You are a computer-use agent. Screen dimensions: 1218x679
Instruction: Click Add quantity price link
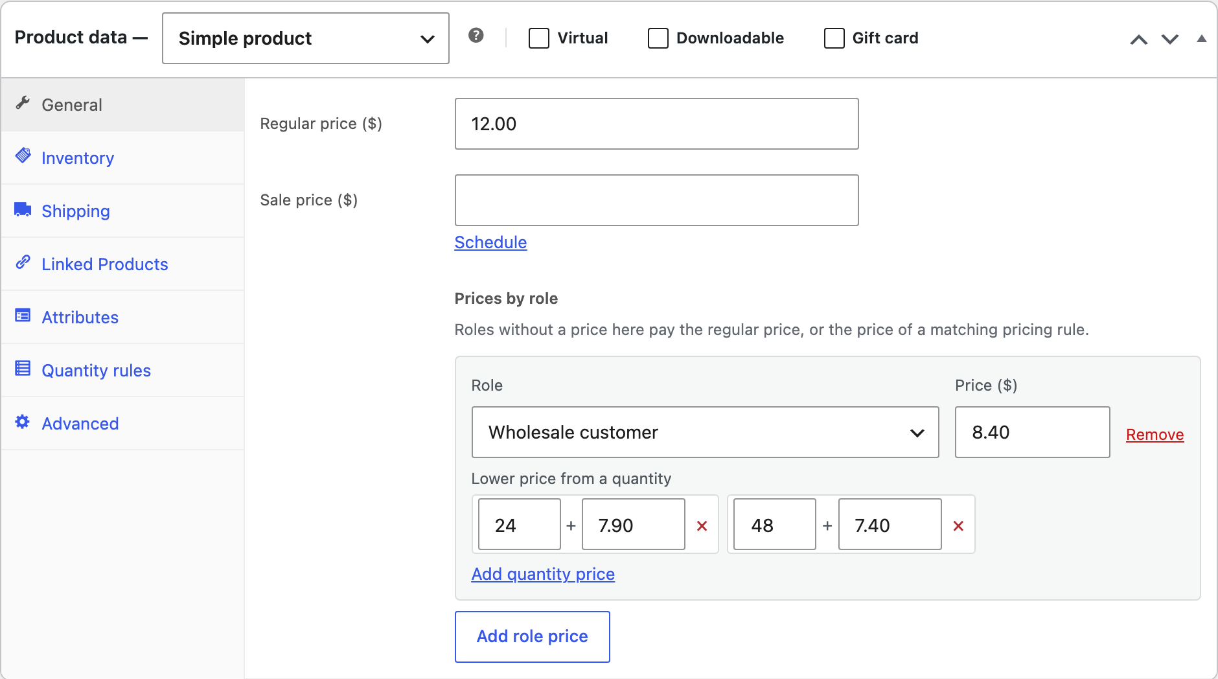click(x=543, y=574)
